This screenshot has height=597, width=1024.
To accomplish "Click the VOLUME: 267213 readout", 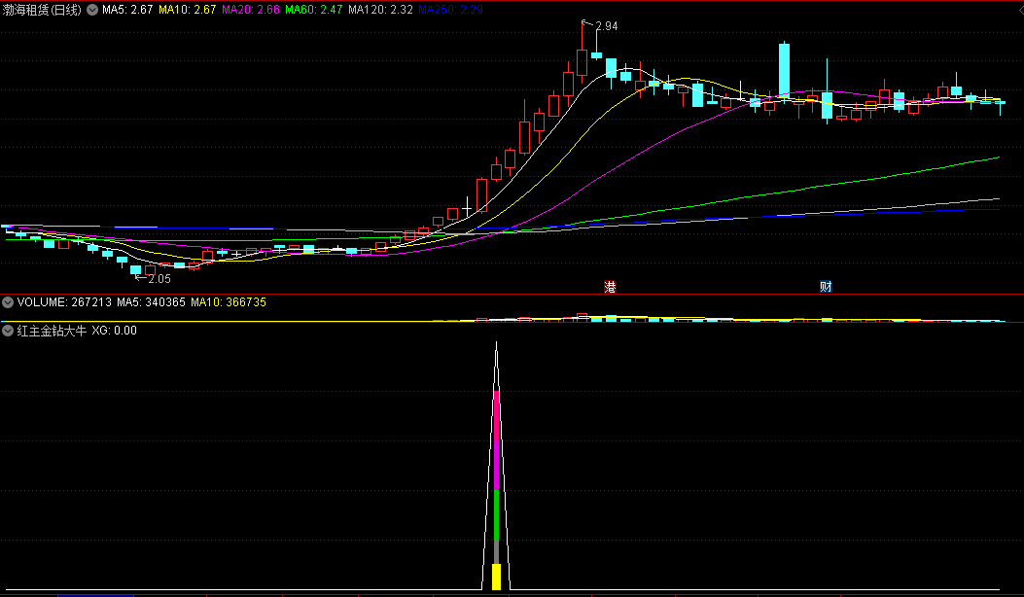I will click(64, 302).
